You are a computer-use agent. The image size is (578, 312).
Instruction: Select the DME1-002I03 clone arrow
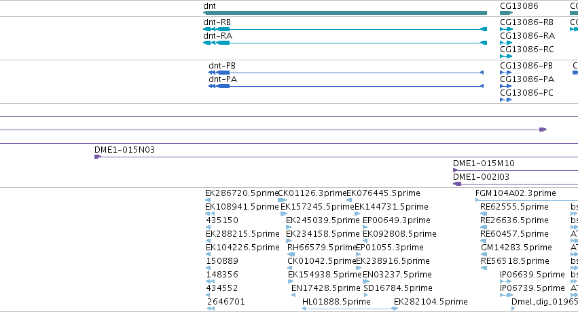[x=457, y=184]
